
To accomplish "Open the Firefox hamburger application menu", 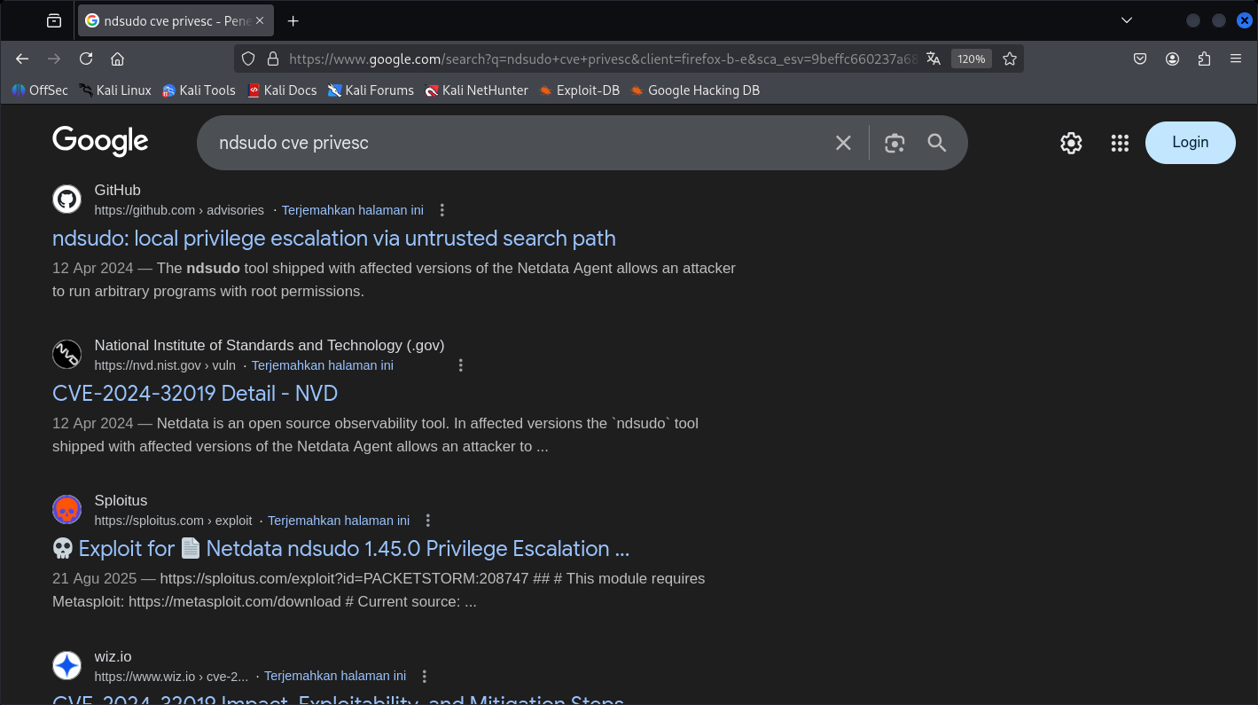I will pos(1236,59).
